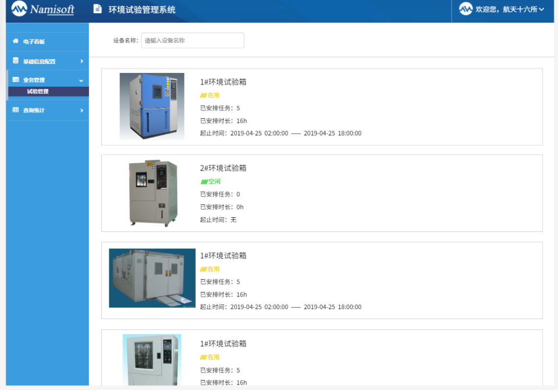
Task: Click the 在用 status on the first card
Action: click(209, 95)
